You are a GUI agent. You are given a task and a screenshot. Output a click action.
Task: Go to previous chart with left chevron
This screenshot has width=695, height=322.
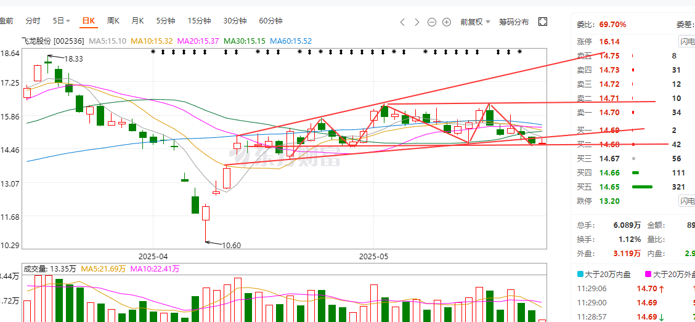point(402,22)
